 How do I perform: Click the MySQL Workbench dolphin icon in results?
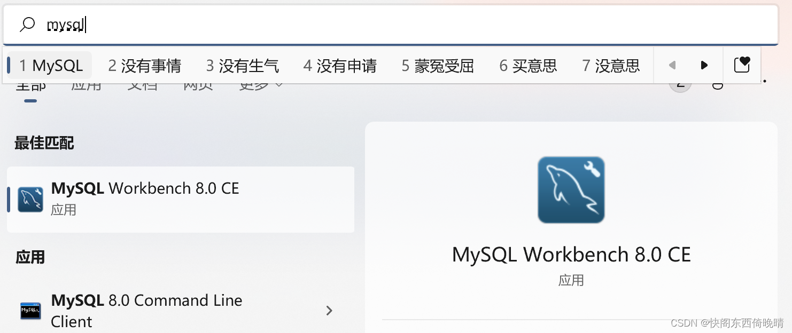point(30,200)
